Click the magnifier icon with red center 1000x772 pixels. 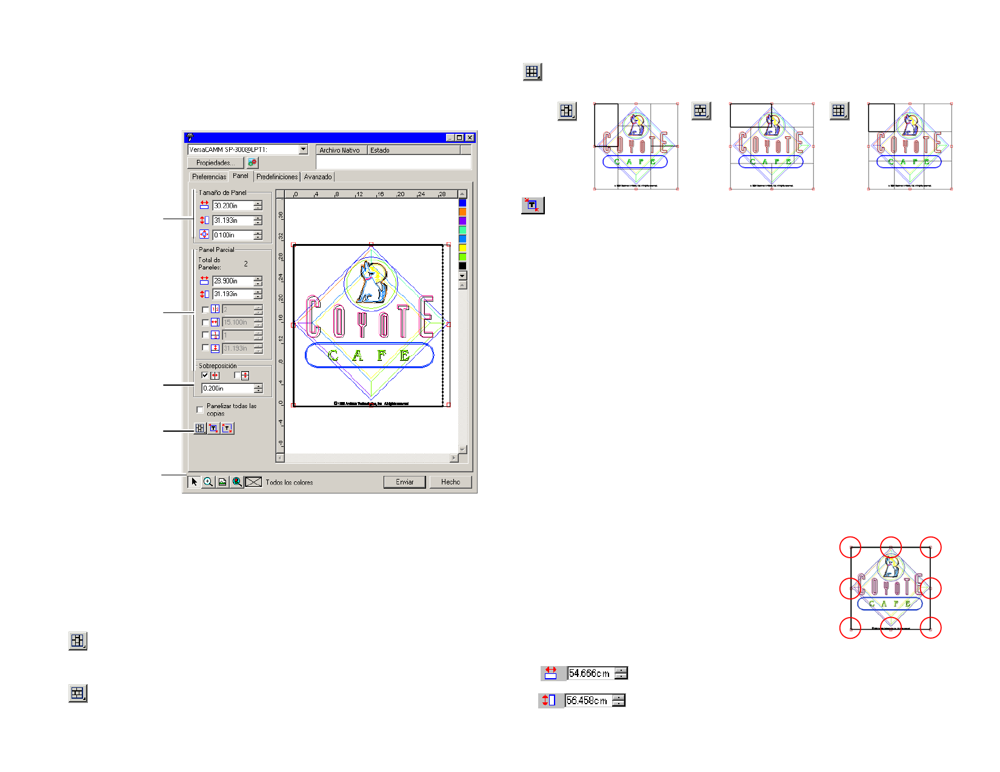[237, 482]
